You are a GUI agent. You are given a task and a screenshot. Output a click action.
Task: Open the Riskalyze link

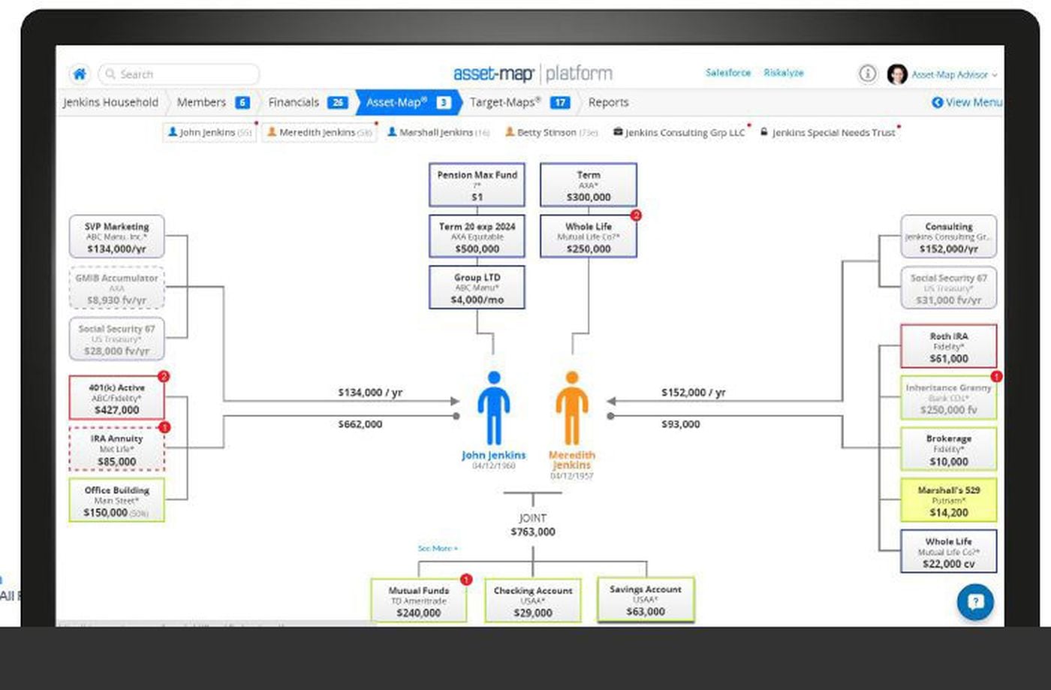[x=783, y=73]
